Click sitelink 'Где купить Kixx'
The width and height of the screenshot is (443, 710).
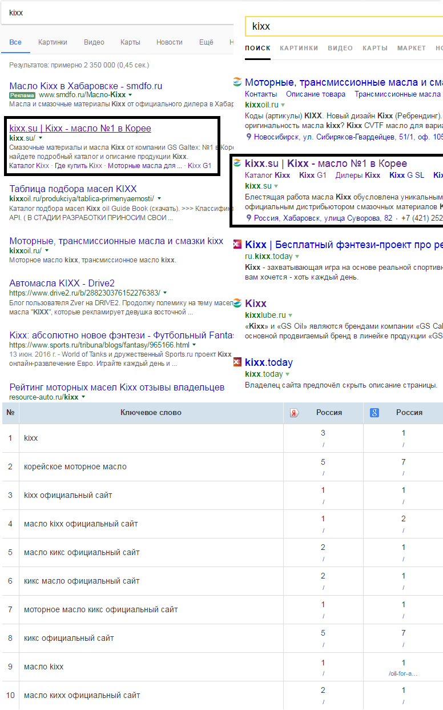(x=79, y=166)
